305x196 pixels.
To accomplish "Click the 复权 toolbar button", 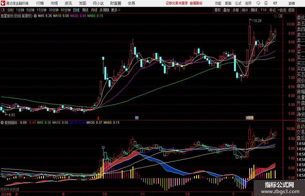I will [218, 10].
